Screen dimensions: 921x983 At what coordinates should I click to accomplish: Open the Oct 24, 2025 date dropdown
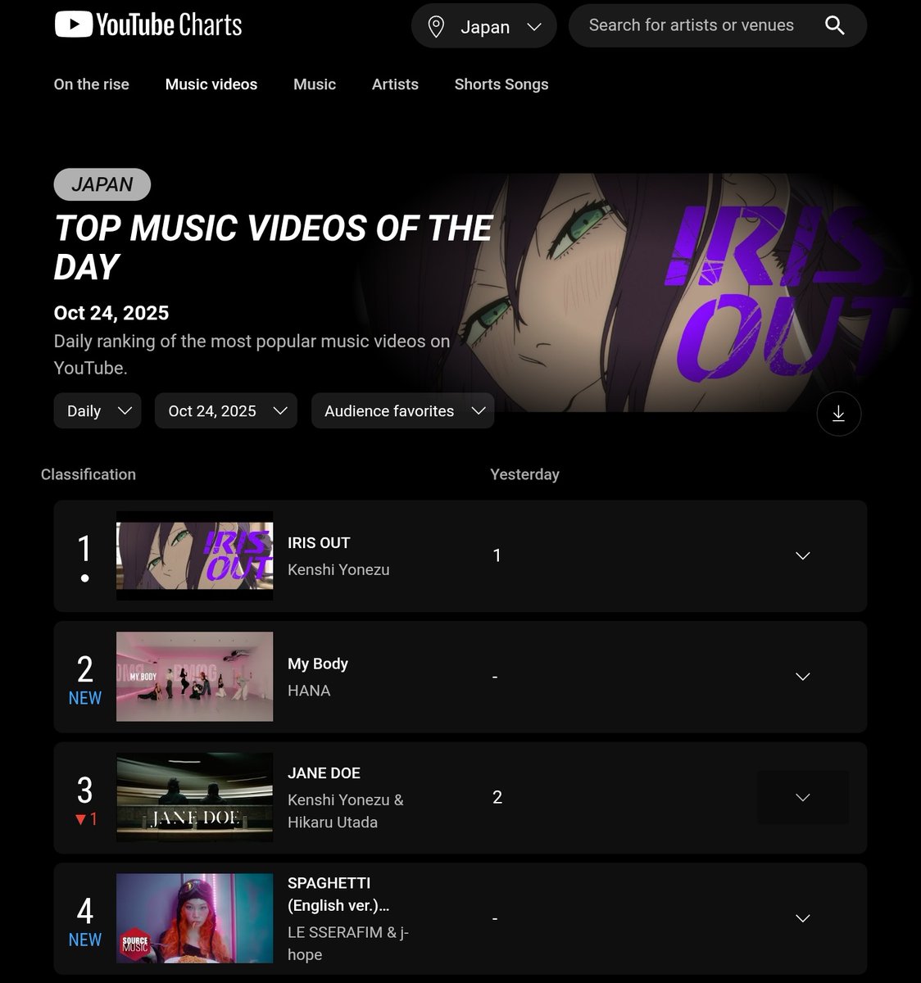(x=225, y=410)
